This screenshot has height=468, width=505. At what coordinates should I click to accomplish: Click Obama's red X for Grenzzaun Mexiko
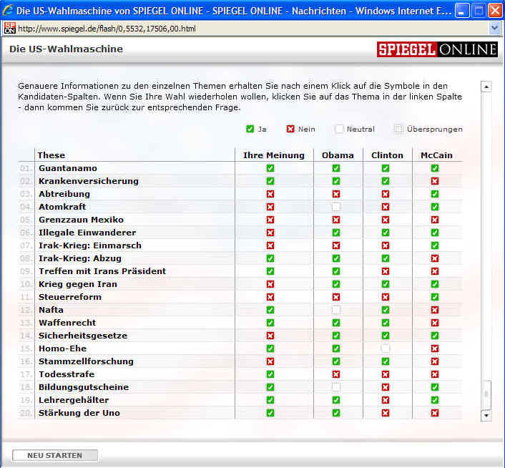(336, 220)
